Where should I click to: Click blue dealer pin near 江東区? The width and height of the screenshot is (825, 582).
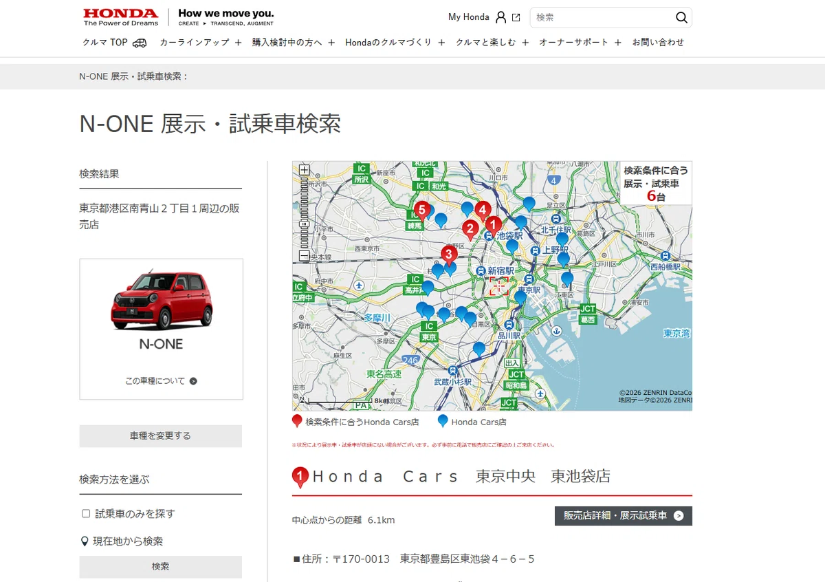[x=567, y=279]
